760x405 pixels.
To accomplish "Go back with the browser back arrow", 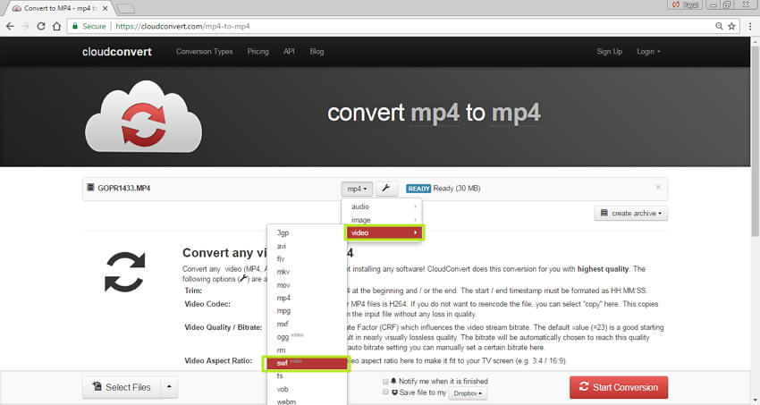I will (10, 27).
